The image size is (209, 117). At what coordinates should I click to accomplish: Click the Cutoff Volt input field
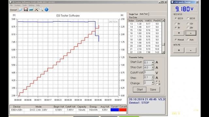(x=149, y=72)
